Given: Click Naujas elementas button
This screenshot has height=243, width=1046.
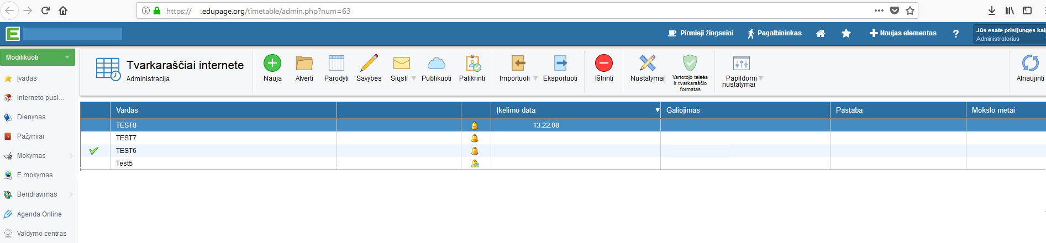Looking at the screenshot, I should pos(903,33).
